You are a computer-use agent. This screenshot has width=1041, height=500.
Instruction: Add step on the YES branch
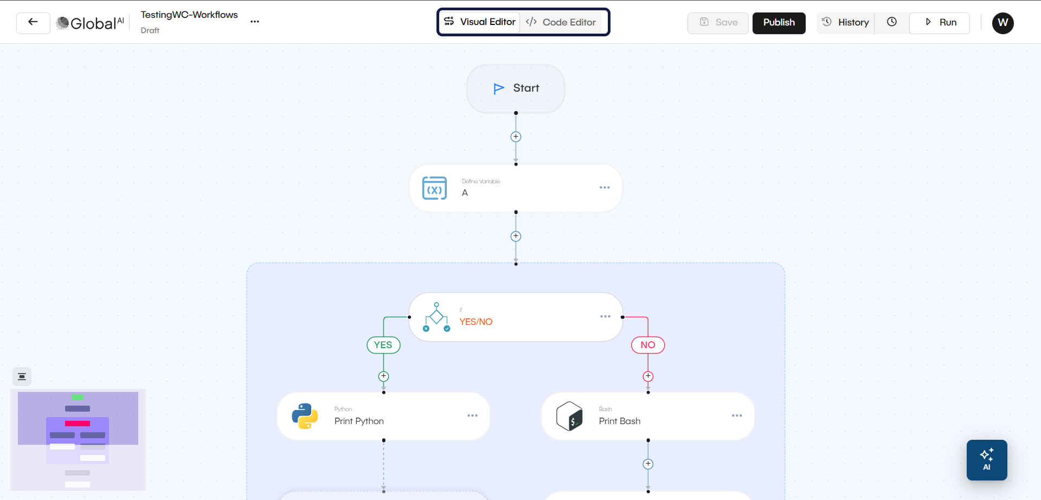click(383, 376)
